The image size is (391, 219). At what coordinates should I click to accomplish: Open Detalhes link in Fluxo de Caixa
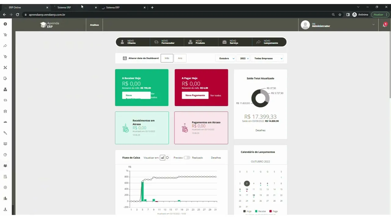(x=216, y=158)
